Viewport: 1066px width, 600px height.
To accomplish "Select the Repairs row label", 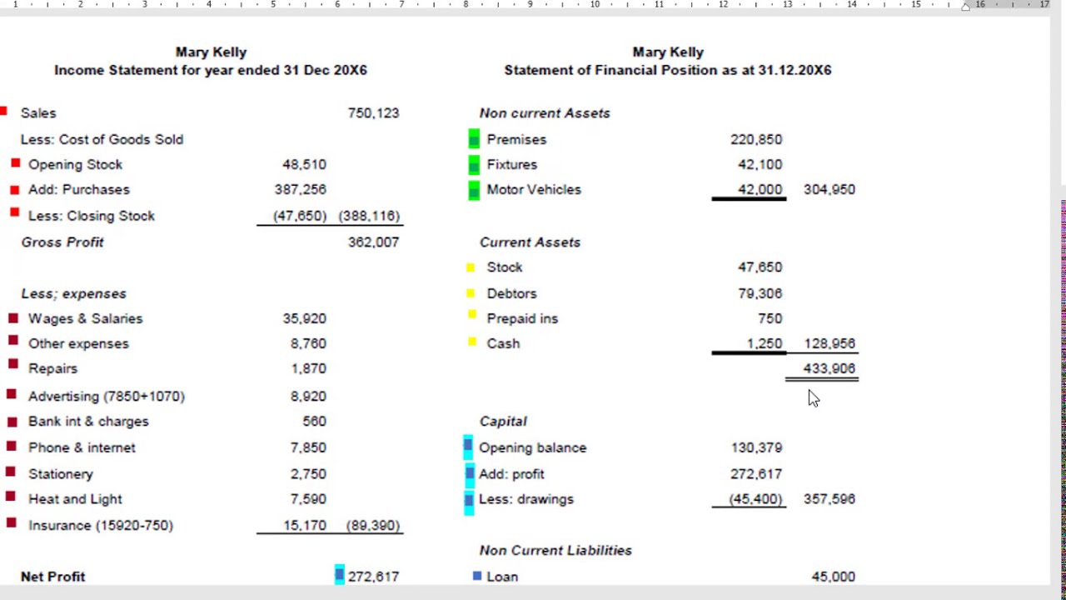I will coord(52,369).
